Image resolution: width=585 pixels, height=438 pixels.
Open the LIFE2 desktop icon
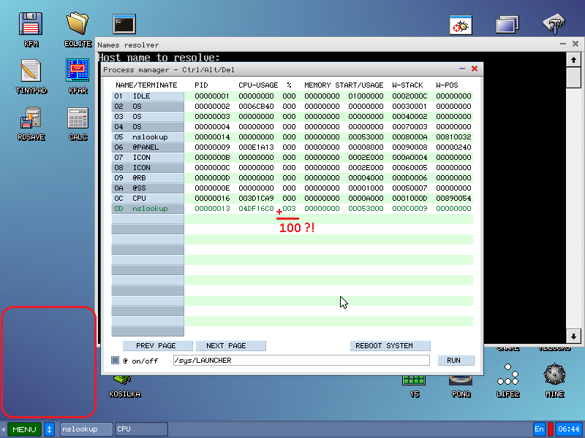[x=507, y=380]
